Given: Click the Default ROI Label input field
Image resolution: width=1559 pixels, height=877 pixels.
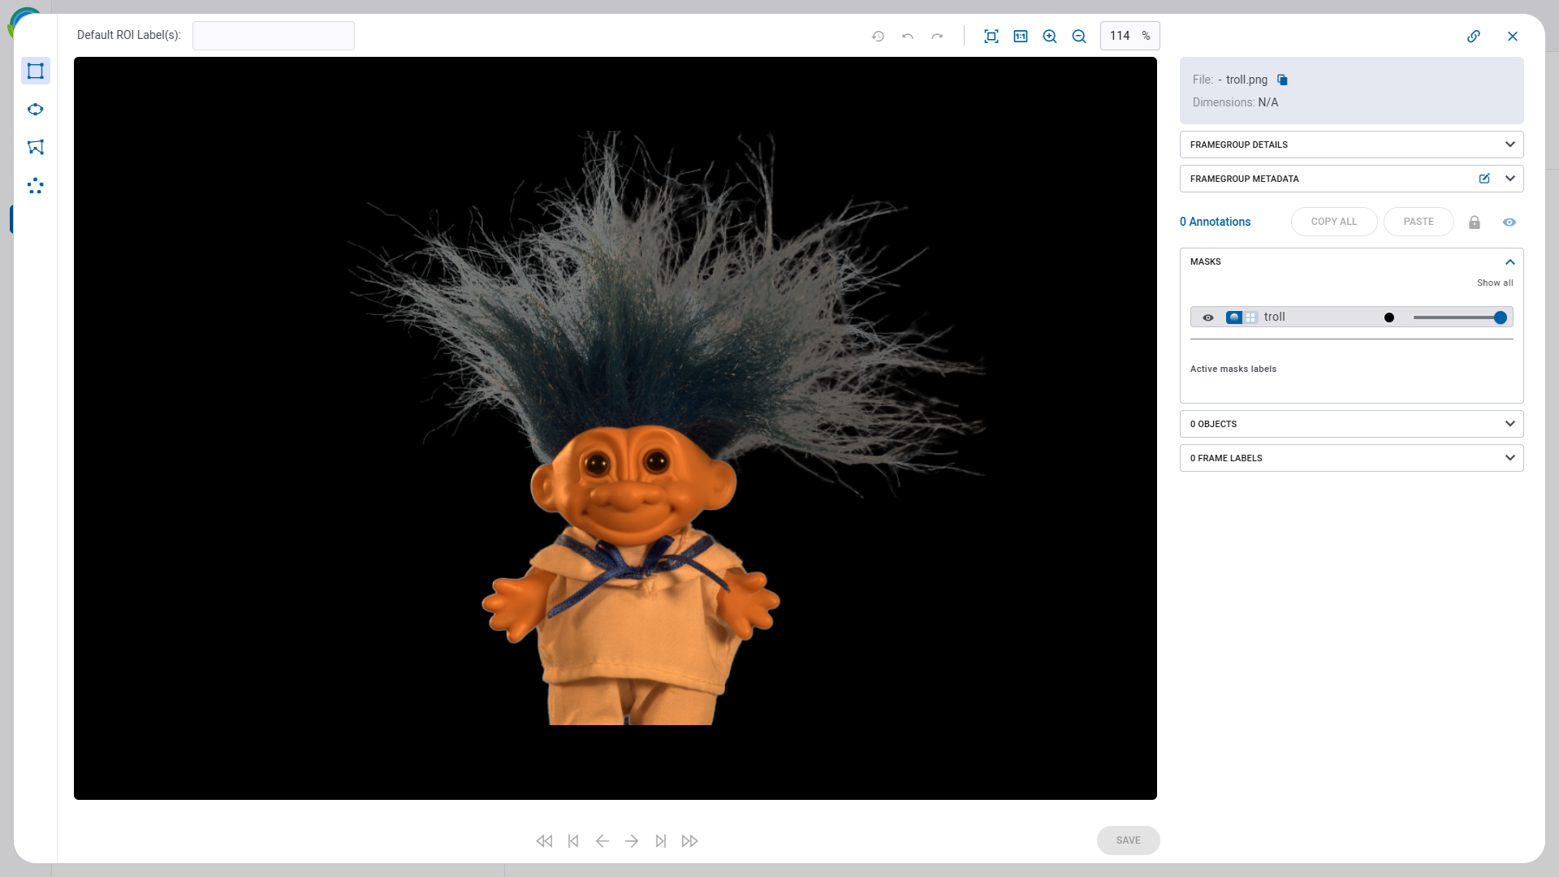Looking at the screenshot, I should point(273,36).
